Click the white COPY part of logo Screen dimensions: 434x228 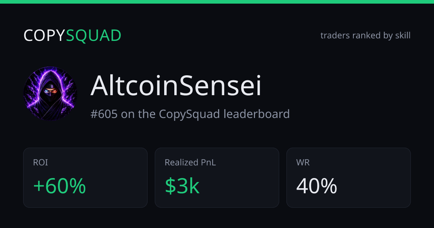(44, 35)
